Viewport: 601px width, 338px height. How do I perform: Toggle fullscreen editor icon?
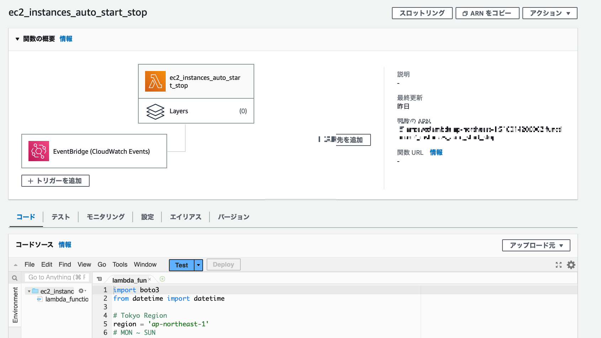coord(559,265)
